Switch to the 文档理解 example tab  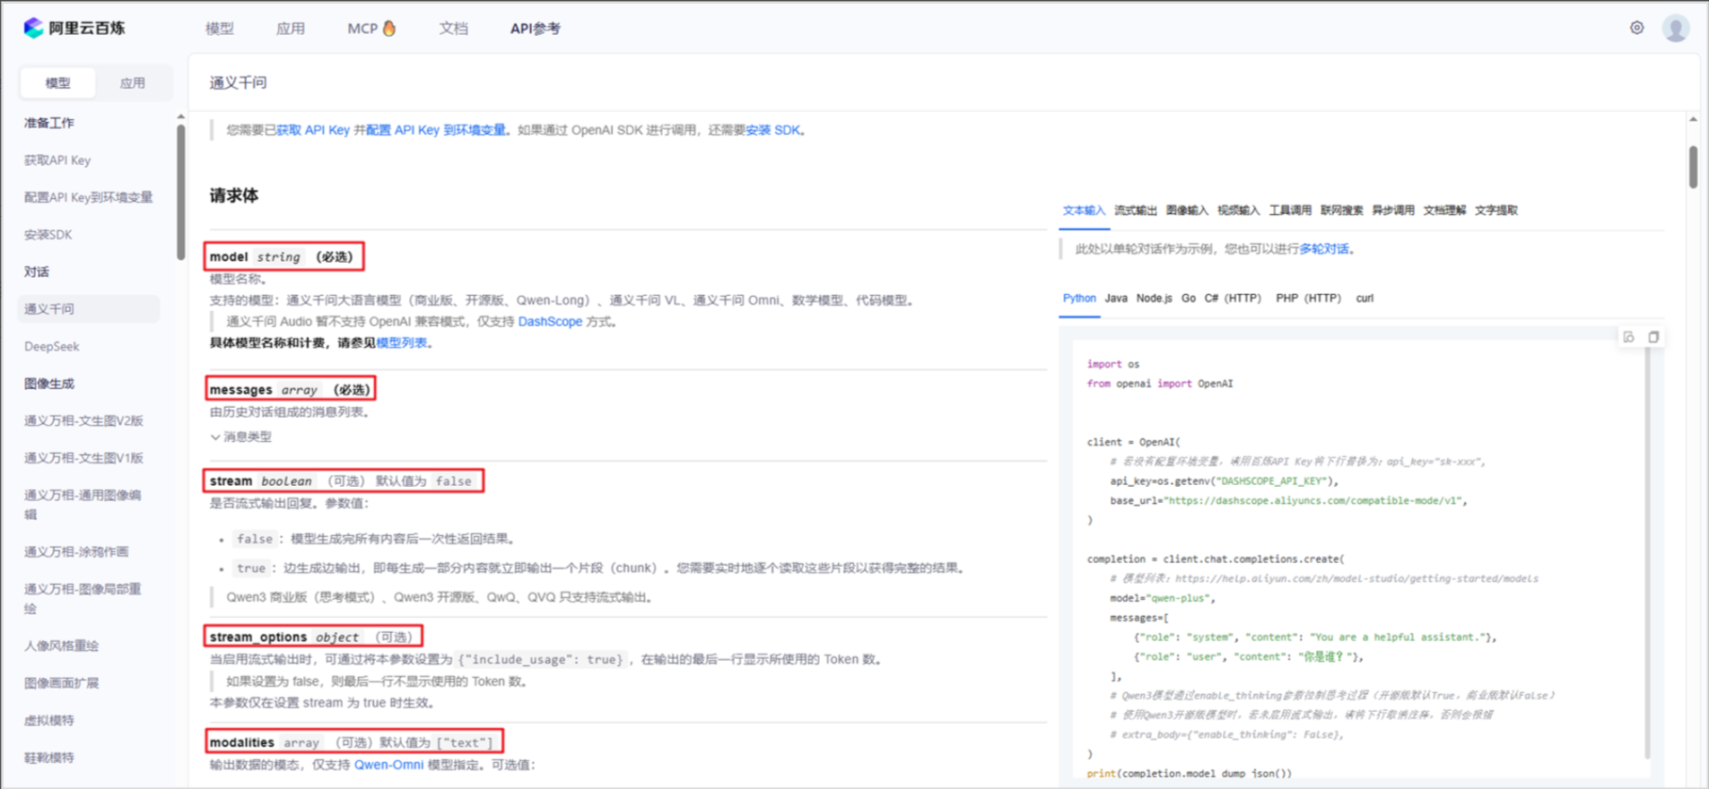pyautogui.click(x=1444, y=211)
